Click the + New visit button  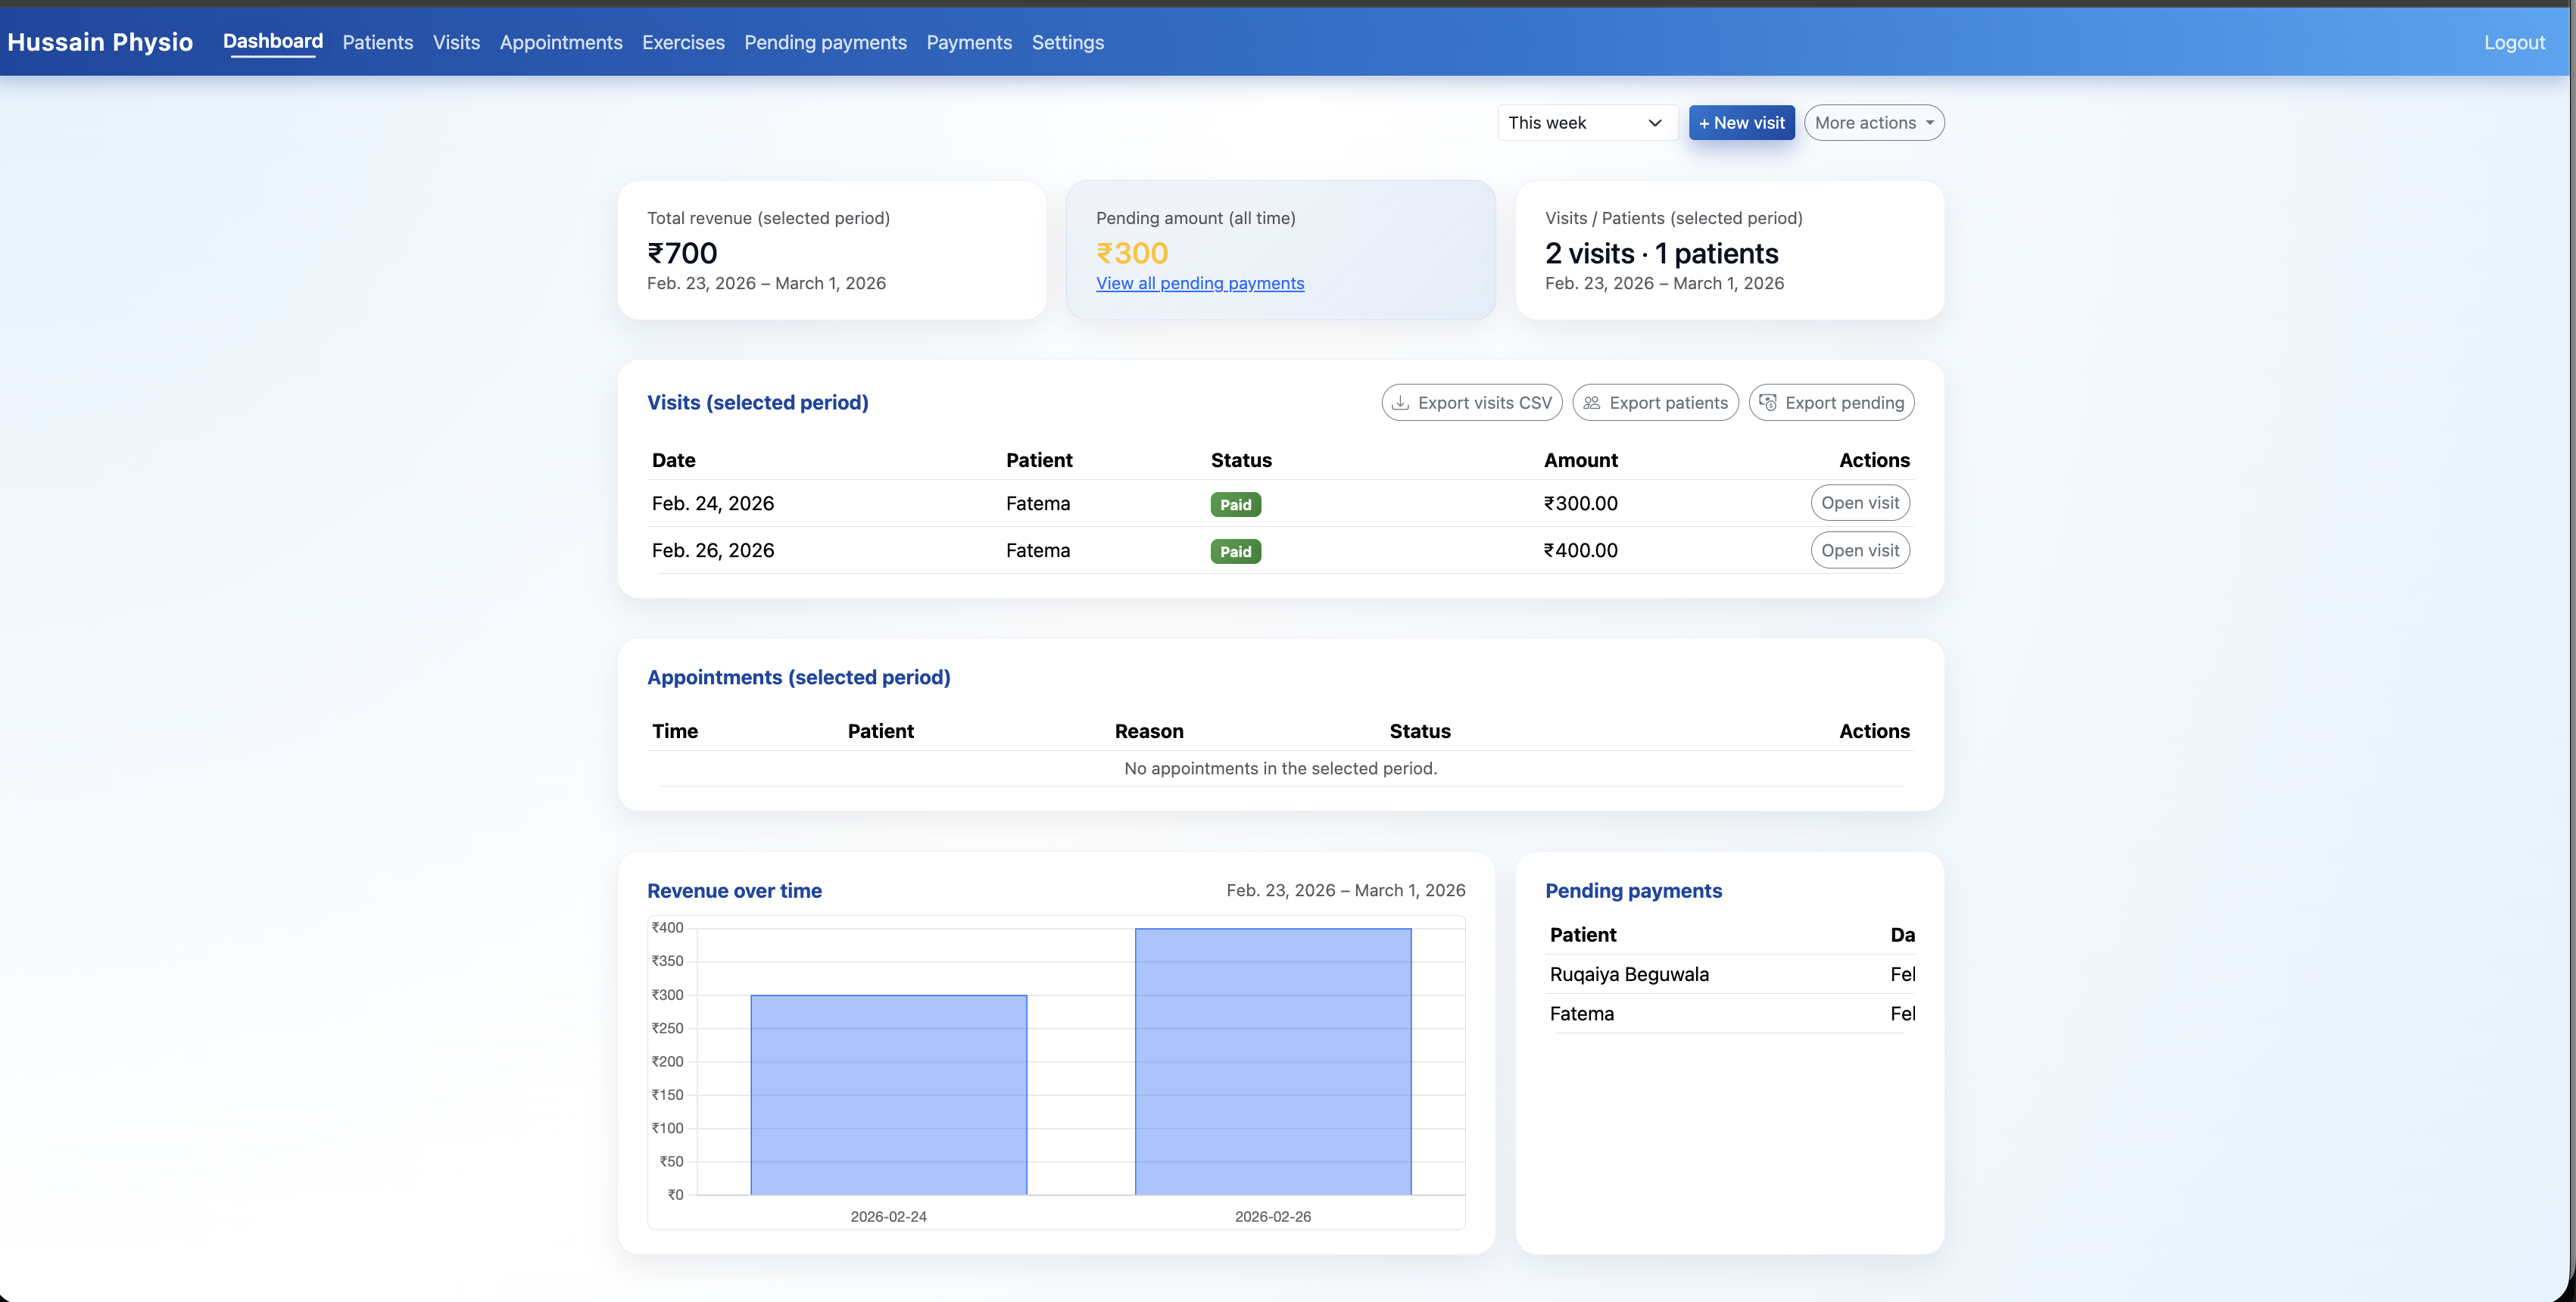tap(1741, 123)
